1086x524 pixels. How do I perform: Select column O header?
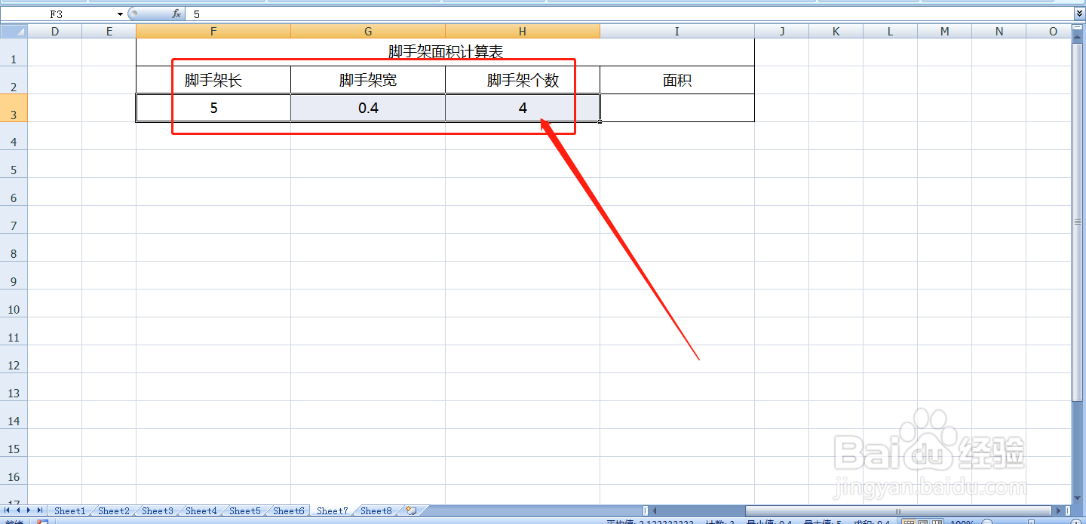click(x=1049, y=31)
